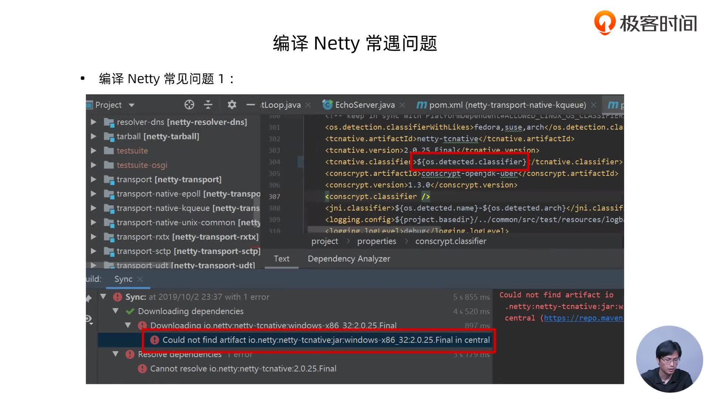Collapse the Sync results tree
Screen dimensions: 710x399
pos(103,297)
